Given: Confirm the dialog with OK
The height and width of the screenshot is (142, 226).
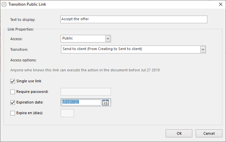Looking at the screenshot, I should (179, 133).
